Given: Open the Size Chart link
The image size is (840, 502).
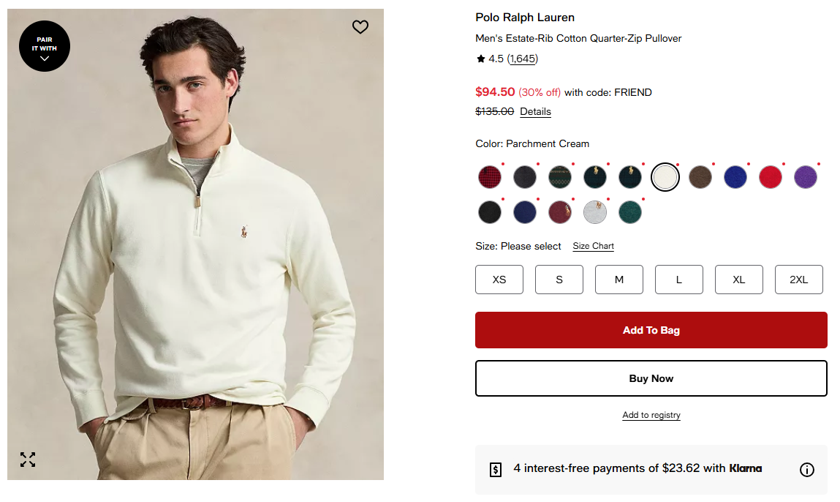Looking at the screenshot, I should click(x=594, y=246).
